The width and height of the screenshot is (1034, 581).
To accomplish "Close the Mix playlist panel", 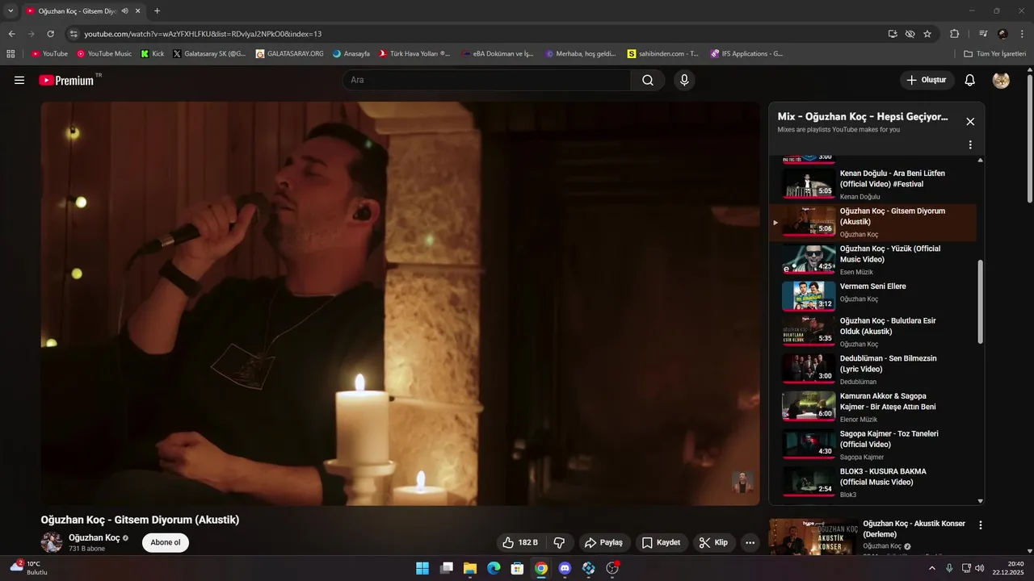I will [x=970, y=122].
